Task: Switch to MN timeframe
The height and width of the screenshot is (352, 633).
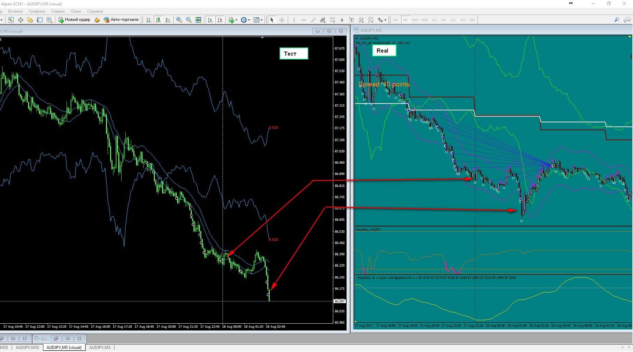Action: (472, 20)
